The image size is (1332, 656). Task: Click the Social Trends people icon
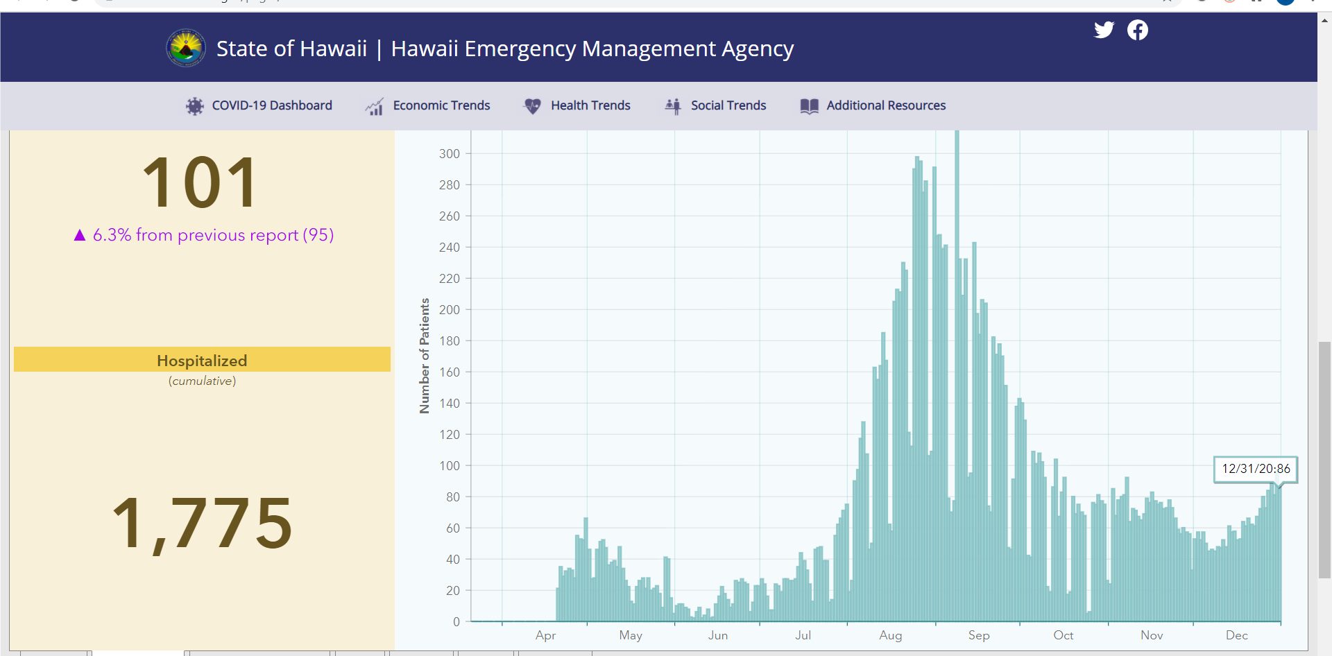coord(673,106)
